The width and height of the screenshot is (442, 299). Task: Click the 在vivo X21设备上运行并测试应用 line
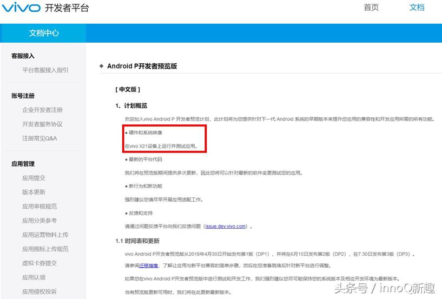pos(161,146)
